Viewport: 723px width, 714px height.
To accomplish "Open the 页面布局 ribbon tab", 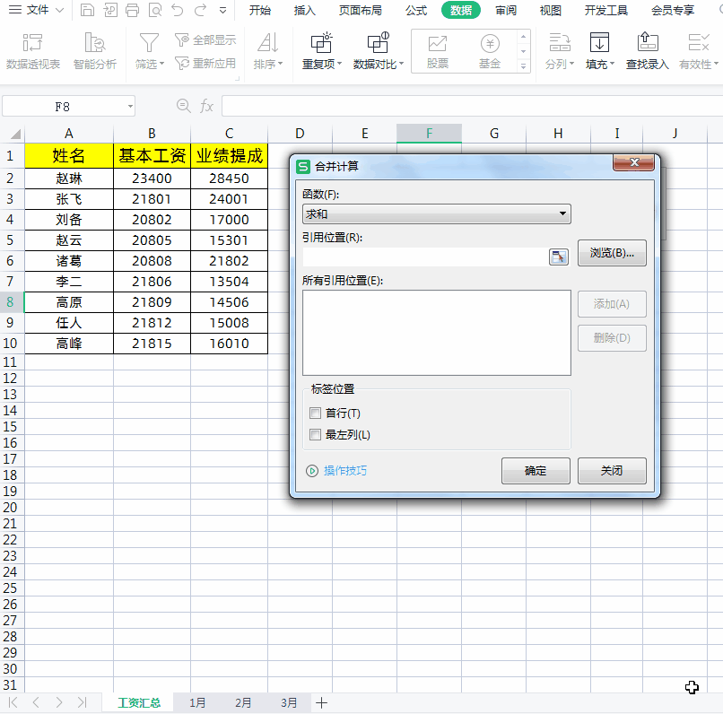I will point(360,10).
